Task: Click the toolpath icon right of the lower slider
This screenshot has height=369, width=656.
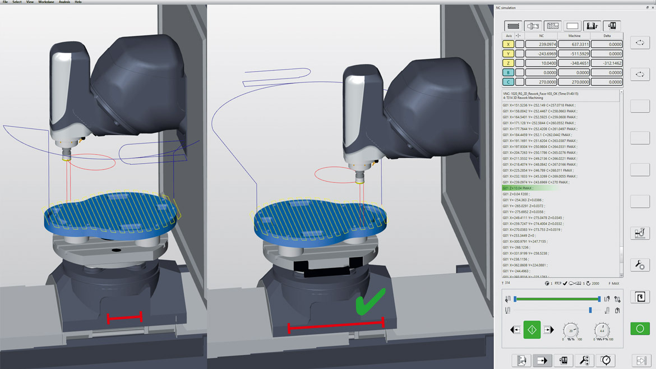Action: [607, 310]
